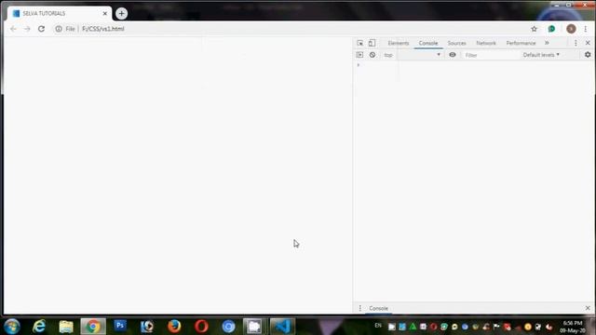Image resolution: width=596 pixels, height=335 pixels.
Task: Open Visual Studio Code from taskbar
Action: (x=282, y=327)
